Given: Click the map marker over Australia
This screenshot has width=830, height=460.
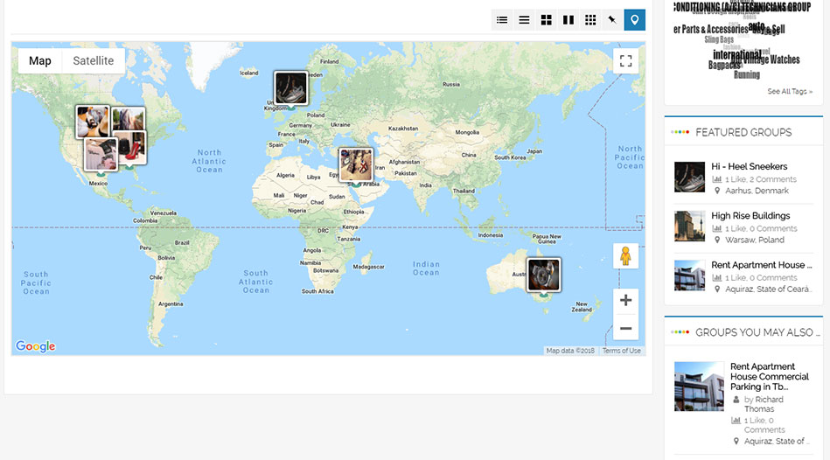Looking at the screenshot, I should coord(543,275).
